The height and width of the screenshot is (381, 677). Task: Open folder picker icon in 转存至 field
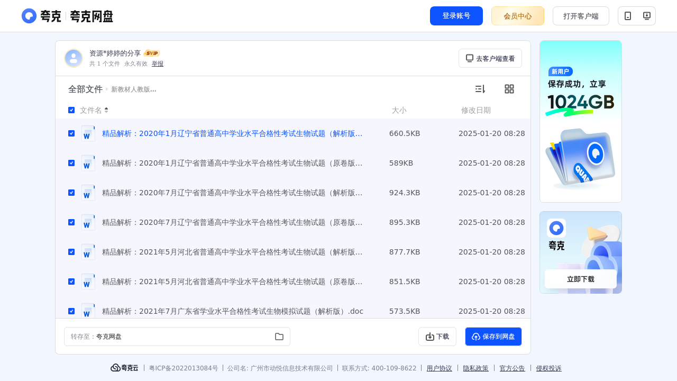tap(279, 337)
